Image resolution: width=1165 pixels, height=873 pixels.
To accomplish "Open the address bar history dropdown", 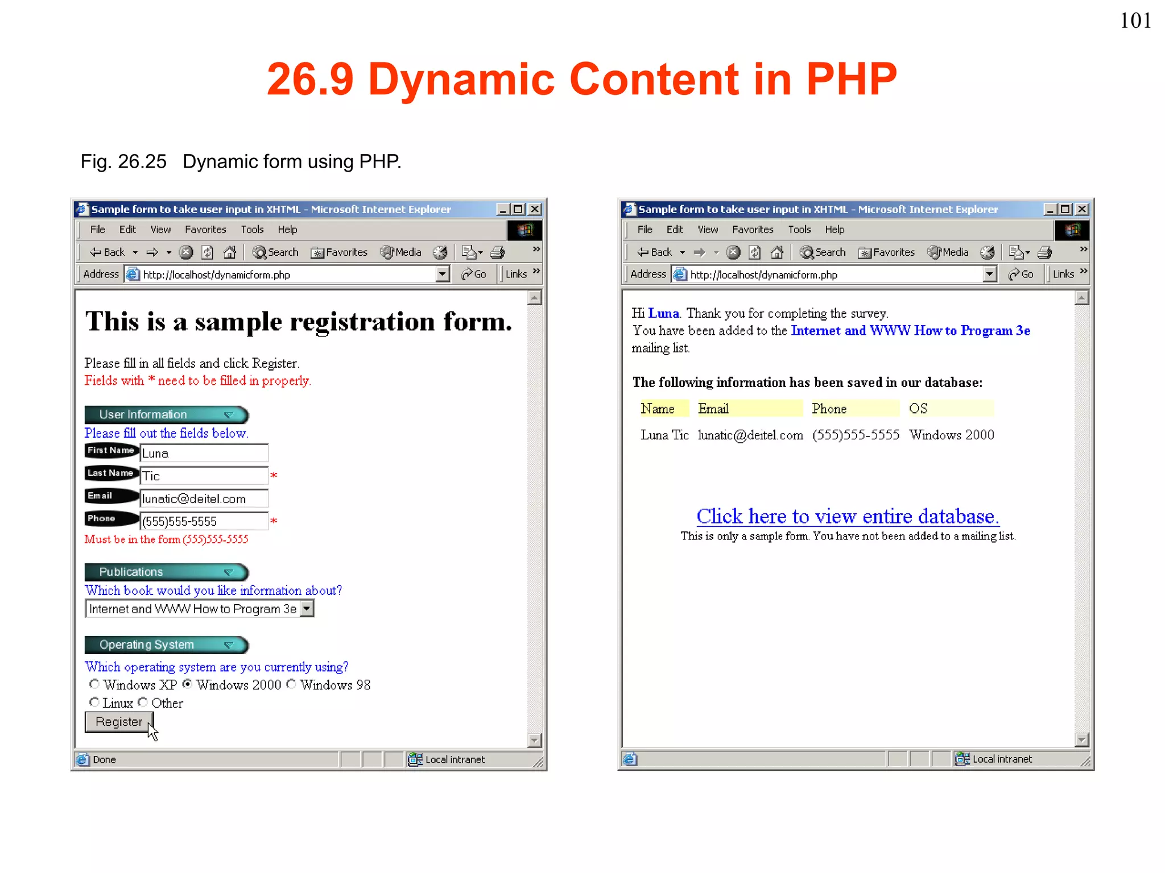I will tap(443, 275).
